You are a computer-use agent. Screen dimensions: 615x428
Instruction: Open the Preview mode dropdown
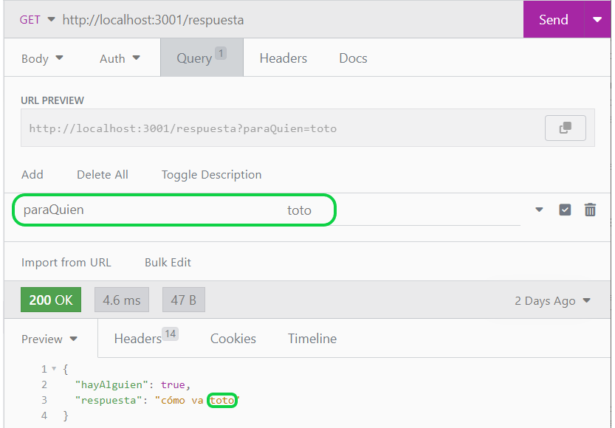click(x=49, y=339)
